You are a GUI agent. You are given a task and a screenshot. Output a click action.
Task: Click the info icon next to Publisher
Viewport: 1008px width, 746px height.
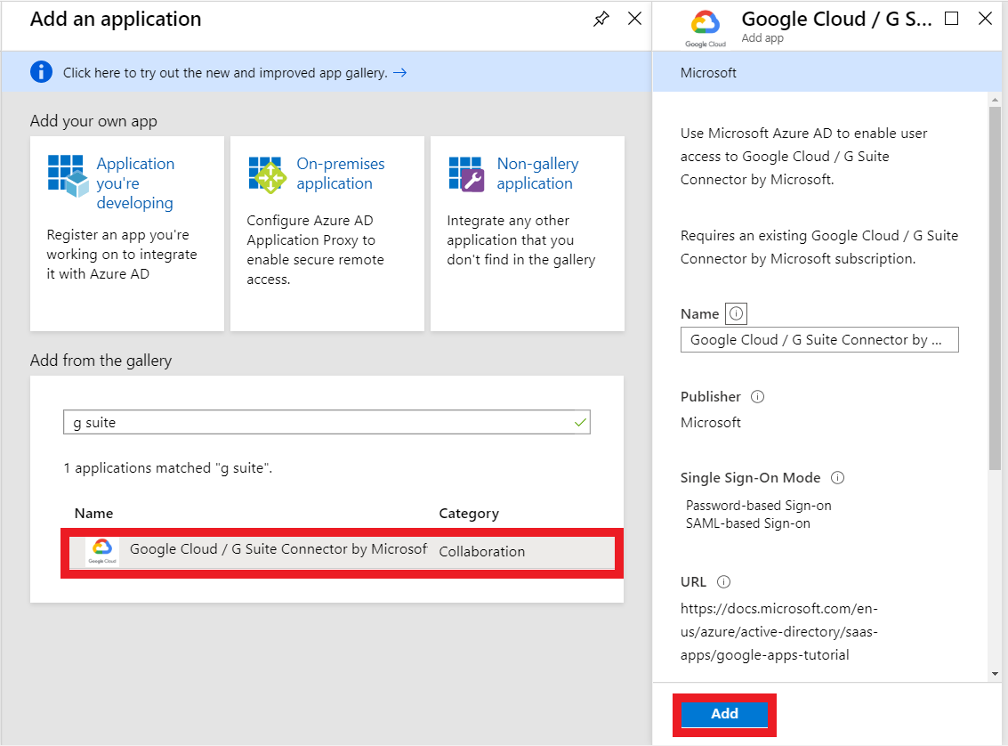point(756,396)
